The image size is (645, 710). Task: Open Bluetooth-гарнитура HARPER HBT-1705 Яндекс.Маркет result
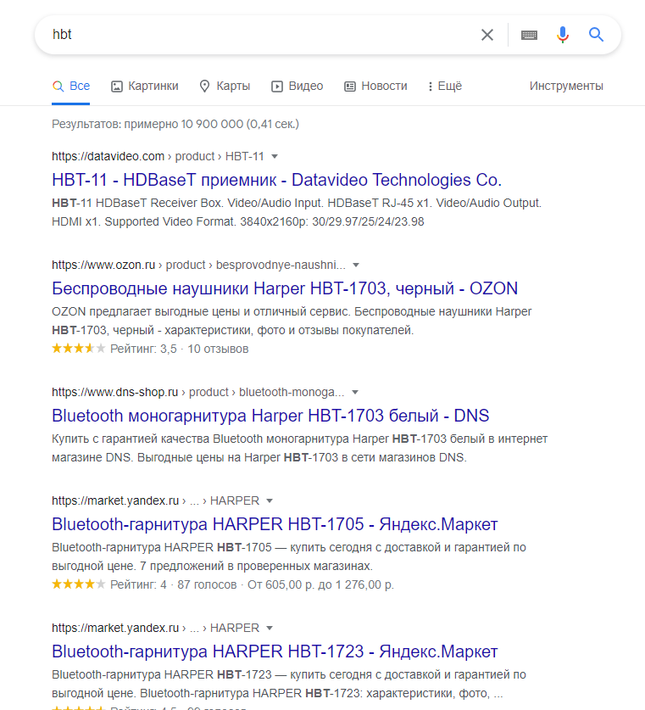coord(275,524)
